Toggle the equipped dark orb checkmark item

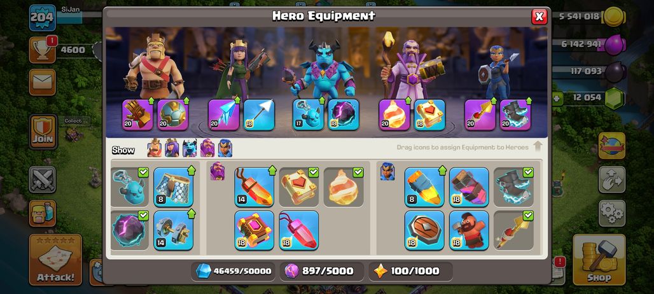pos(129,230)
